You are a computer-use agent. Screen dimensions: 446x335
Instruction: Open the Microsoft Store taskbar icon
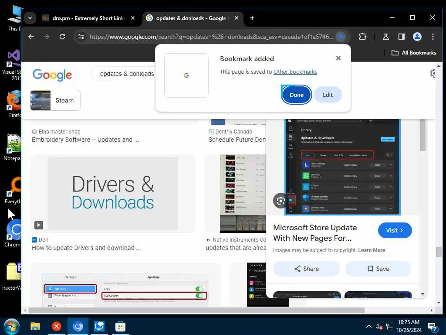click(120, 326)
